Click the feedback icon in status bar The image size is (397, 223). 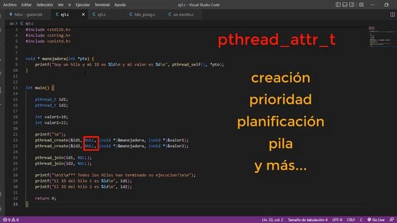point(391,220)
